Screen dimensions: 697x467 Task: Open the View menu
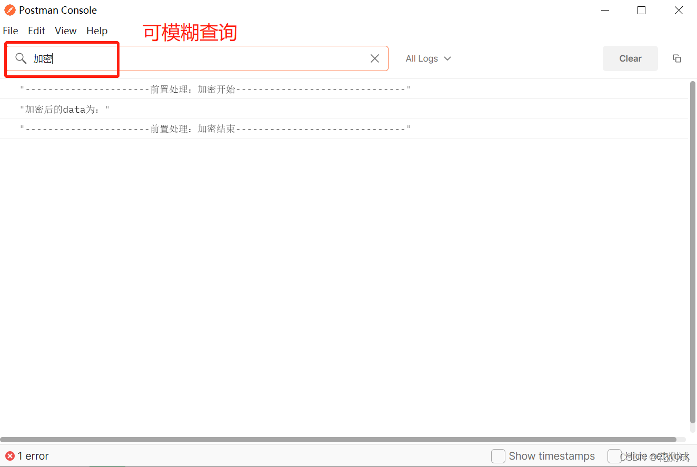[66, 31]
